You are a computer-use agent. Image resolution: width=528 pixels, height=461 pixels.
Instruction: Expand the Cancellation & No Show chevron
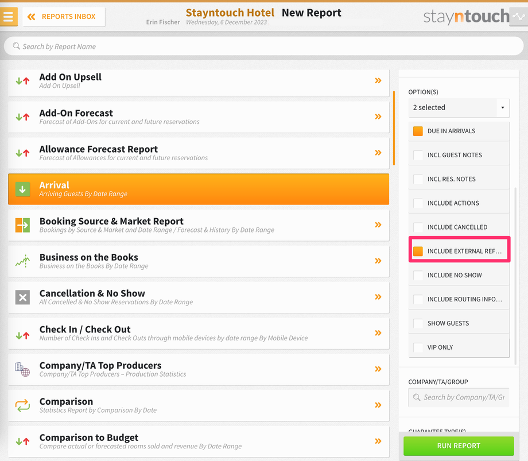(x=378, y=297)
